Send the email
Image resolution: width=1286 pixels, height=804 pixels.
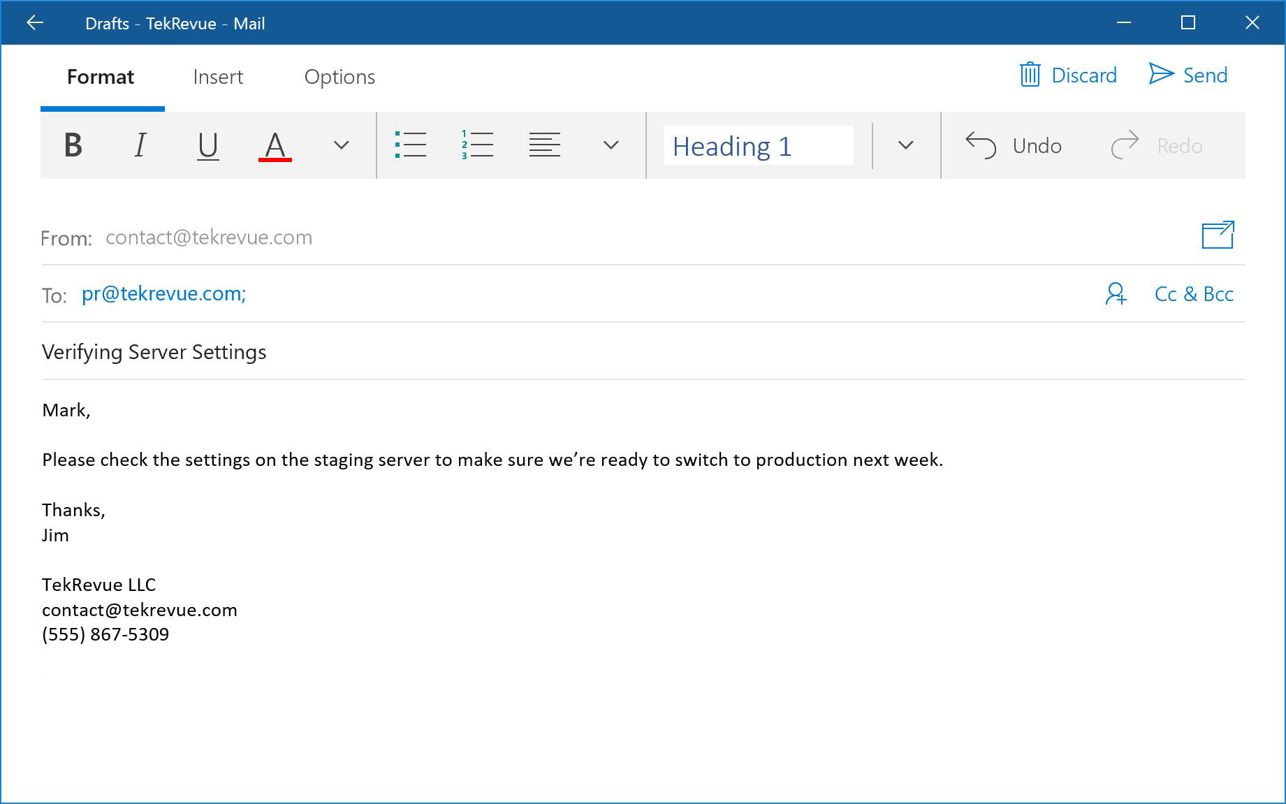pos(1188,75)
